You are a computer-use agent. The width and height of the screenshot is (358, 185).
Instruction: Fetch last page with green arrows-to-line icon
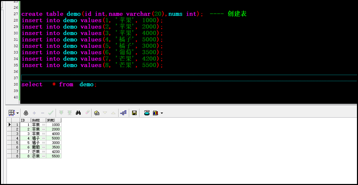click(x=70, y=113)
